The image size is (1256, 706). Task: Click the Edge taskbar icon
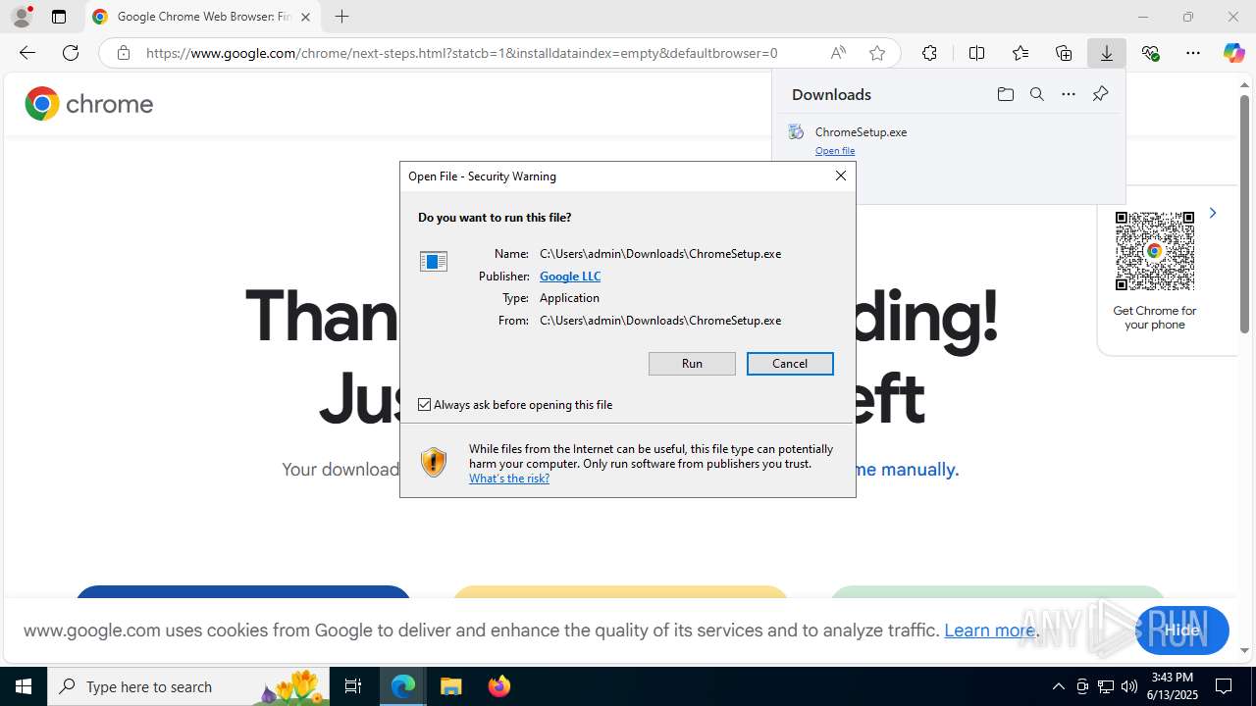tap(403, 686)
